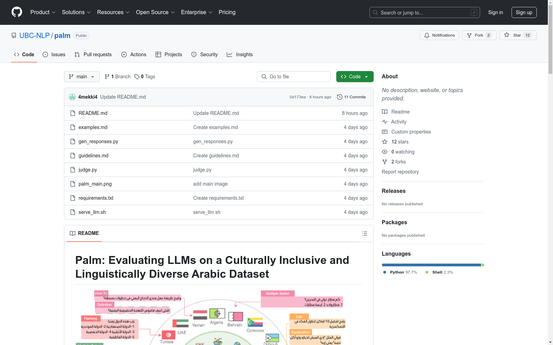The height and width of the screenshot is (345, 553).
Task: Click the pulse icon beside Activity
Action: click(385, 122)
